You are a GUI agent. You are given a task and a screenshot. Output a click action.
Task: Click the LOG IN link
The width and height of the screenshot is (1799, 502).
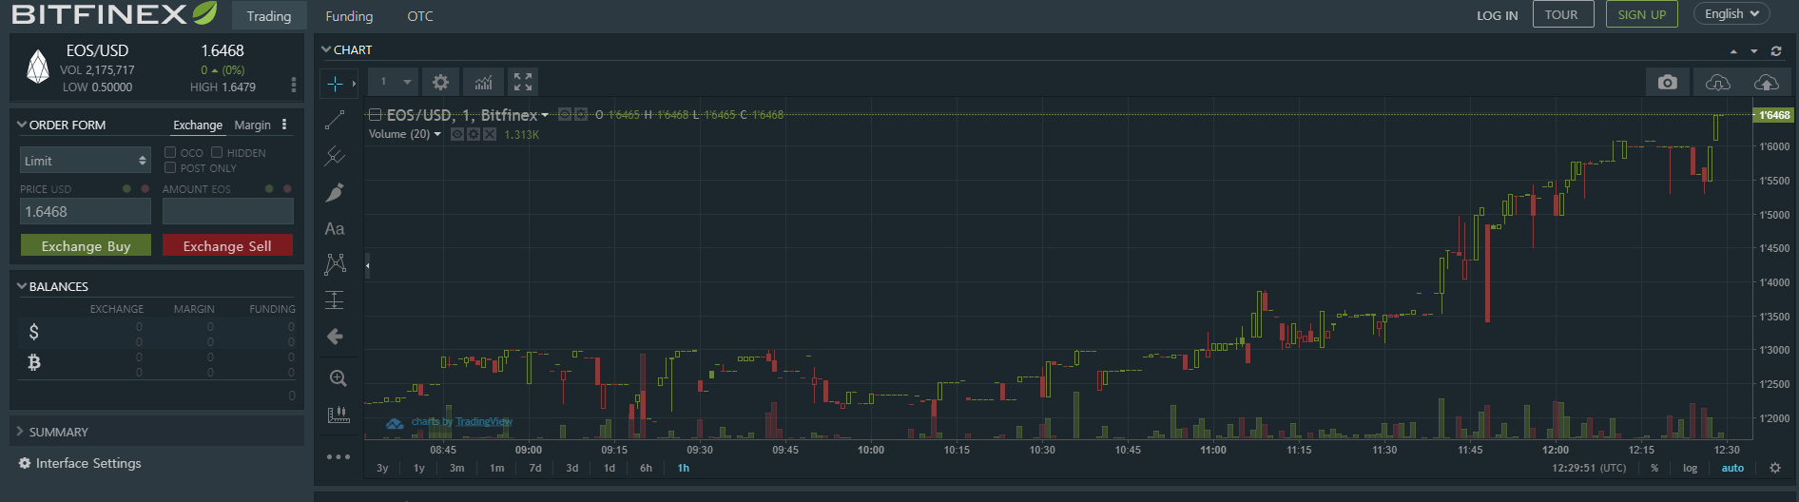[x=1497, y=15]
